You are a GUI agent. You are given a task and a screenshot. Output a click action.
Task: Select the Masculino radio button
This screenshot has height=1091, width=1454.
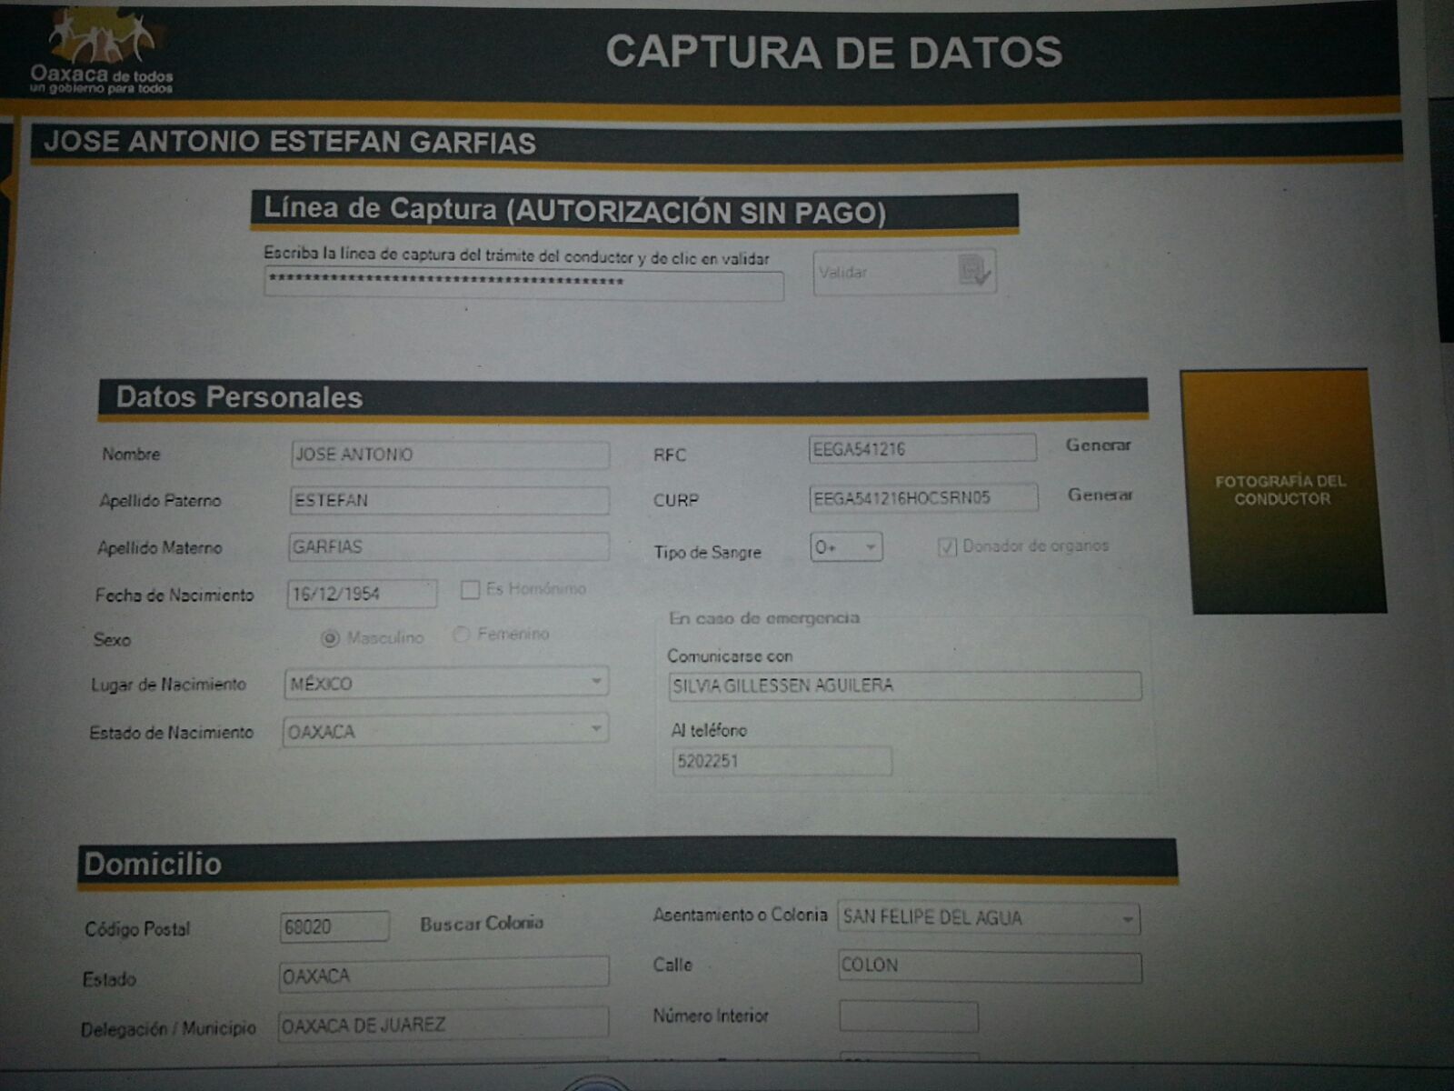330,638
